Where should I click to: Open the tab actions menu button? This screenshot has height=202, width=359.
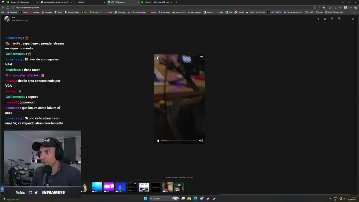(x=3, y=2)
